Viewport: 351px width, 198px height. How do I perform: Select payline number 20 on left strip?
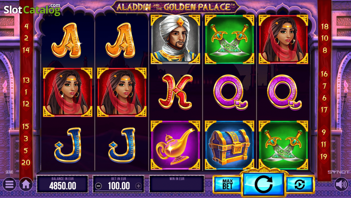pos(26,162)
